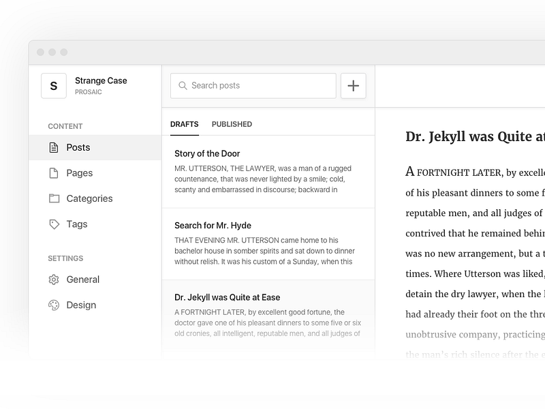This screenshot has width=545, height=409.
Task: Click the Posts document icon in sidebar
Action: click(x=54, y=148)
